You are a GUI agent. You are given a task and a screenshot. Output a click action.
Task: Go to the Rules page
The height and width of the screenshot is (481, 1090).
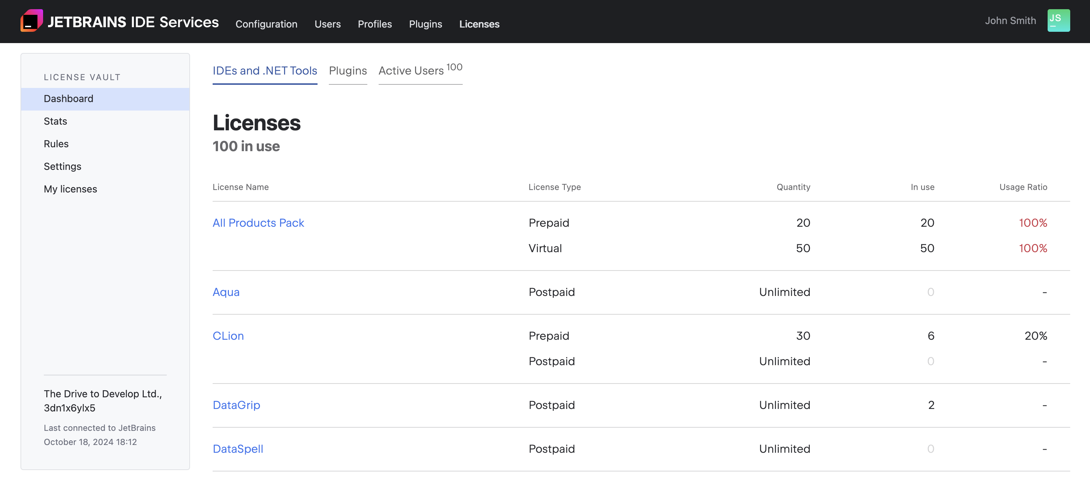56,144
